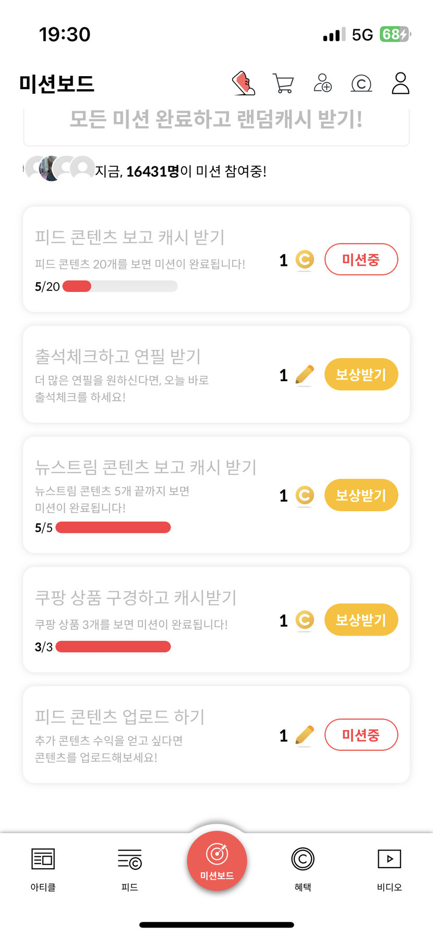Claim reward for 출석체크 mission
The height and width of the screenshot is (937, 433).
click(361, 374)
